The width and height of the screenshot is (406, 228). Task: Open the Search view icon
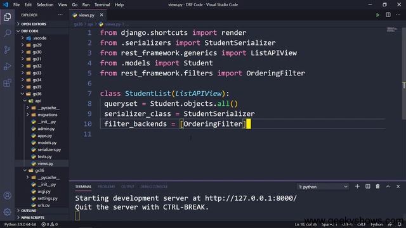pyautogui.click(x=7, y=33)
